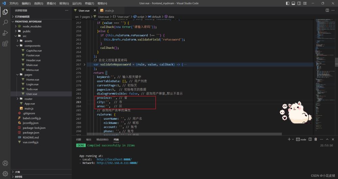This screenshot has height=179, width=338.
Task: Add a new terminal with plus icon
Action: pos(289,139)
